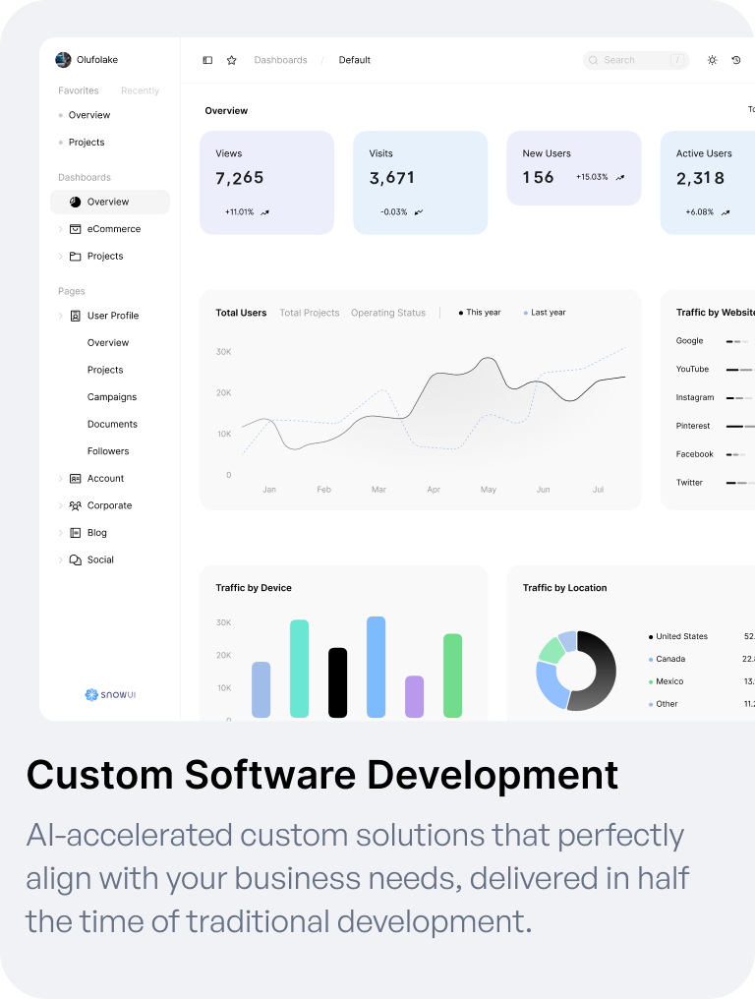The height and width of the screenshot is (999, 755).
Task: Open the eCommerce dashboard item
Action: (114, 229)
